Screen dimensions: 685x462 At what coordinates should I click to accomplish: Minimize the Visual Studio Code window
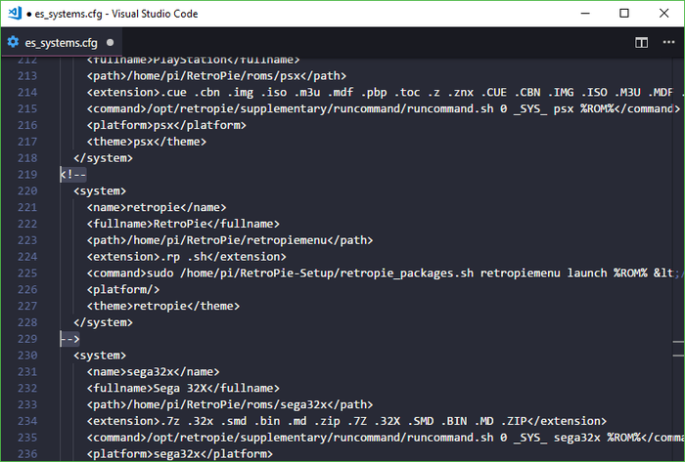tap(579, 14)
